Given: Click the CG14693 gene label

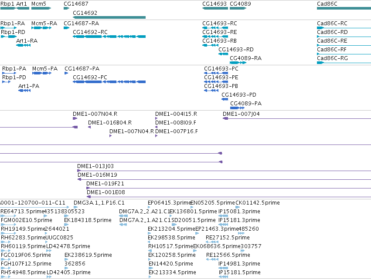Looking at the screenshot, I should 214,4.
